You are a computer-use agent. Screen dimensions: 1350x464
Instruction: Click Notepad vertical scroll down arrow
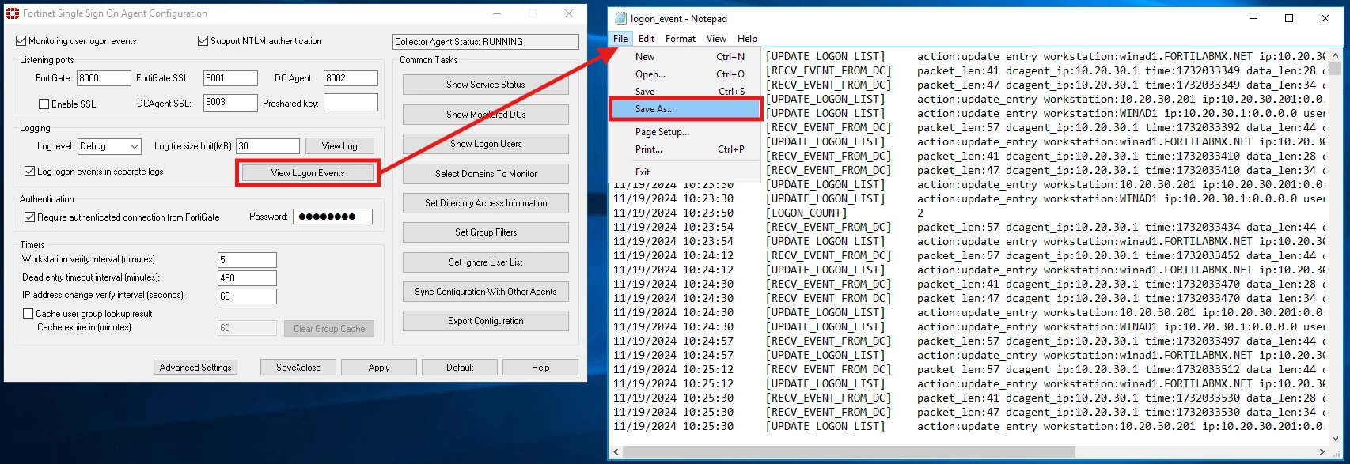(1337, 439)
